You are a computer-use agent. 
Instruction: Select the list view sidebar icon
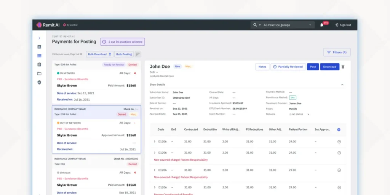click(x=39, y=56)
